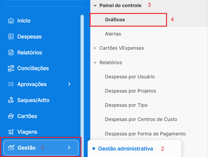Open Despesas por Centros de Custo
The image size is (208, 157).
coord(141,119)
